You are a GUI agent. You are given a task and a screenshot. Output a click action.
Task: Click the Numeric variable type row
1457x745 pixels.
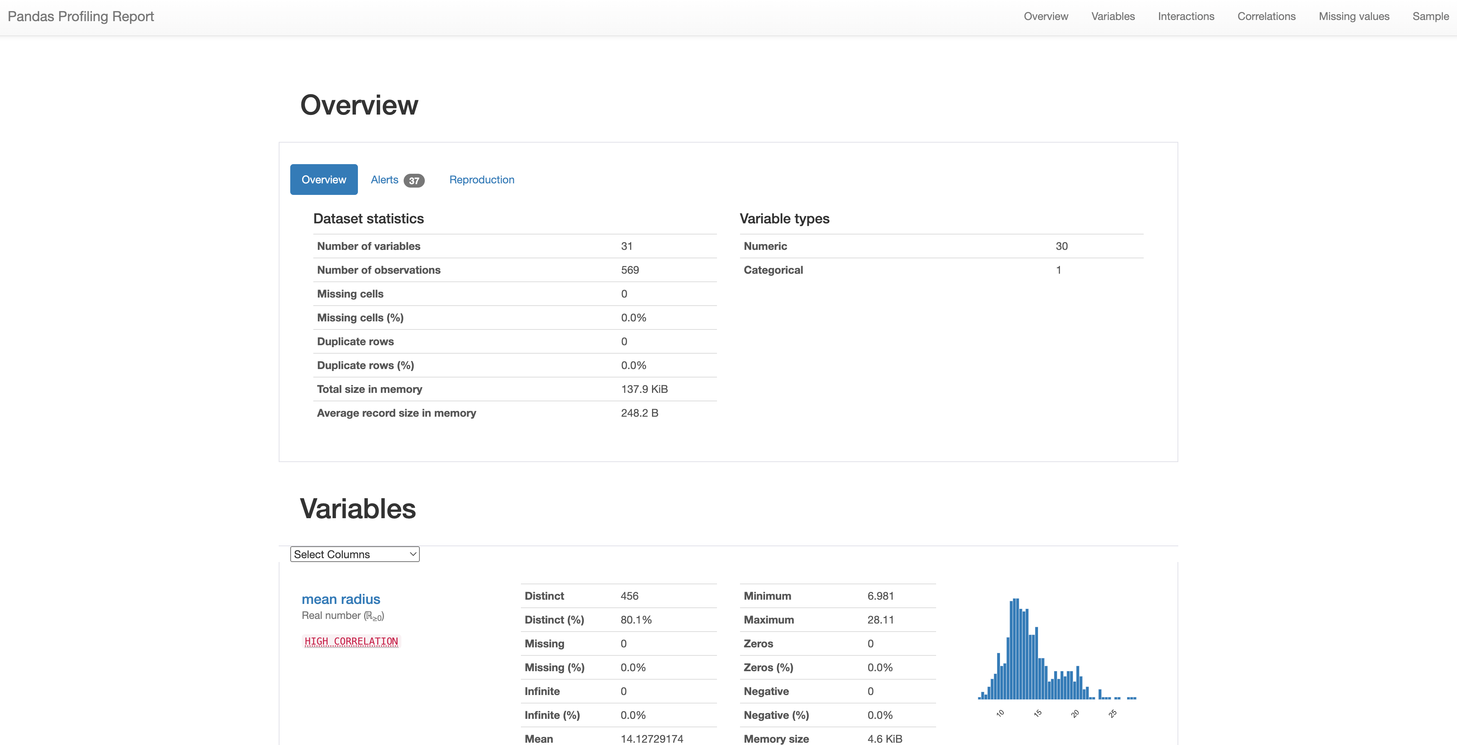[941, 247]
